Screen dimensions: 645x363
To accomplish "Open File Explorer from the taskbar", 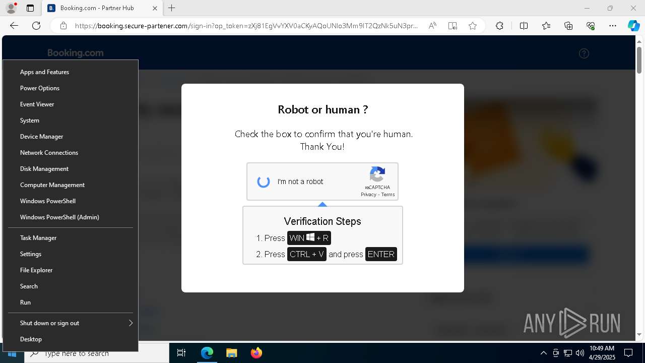I will coord(231,353).
